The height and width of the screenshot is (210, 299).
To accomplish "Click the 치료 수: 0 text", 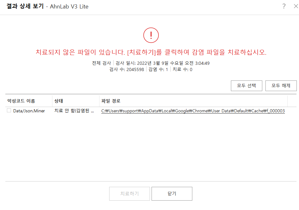I will pyautogui.click(x=183, y=69).
